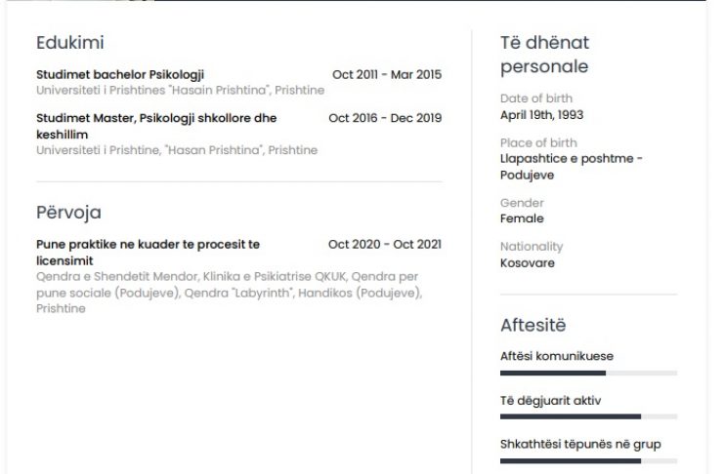Click the Edukimi section heading
Screen dimensions: 724x474
pos(70,43)
